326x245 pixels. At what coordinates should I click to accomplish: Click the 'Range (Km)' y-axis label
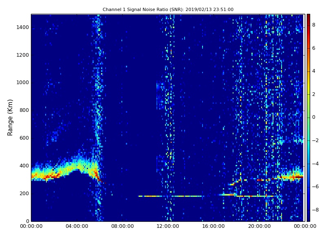[10, 118]
